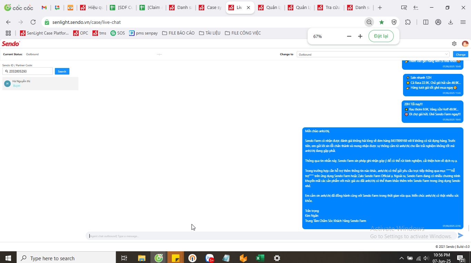Open the browser extensions puzzle icon
This screenshot has height=263, width=471.
(408, 22)
